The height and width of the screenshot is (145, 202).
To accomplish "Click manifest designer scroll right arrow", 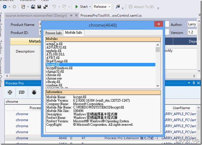I will click(194, 76).
